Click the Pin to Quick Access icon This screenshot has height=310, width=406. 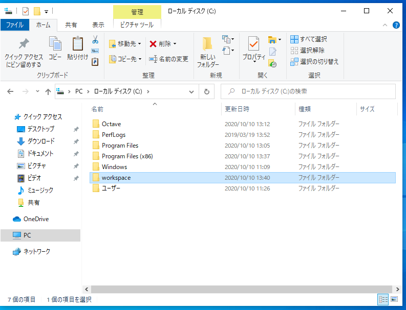coord(24,43)
